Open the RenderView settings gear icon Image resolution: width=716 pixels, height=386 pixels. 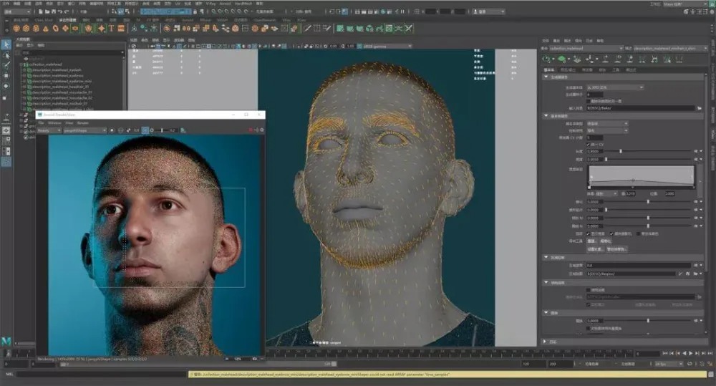click(261, 130)
